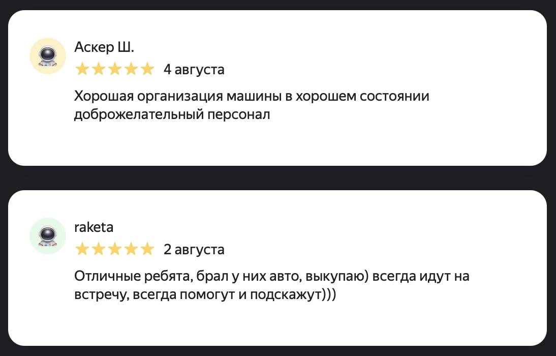Open the Аскер Ш. reviewer profile name
The height and width of the screenshot is (356, 556).
click(x=104, y=47)
